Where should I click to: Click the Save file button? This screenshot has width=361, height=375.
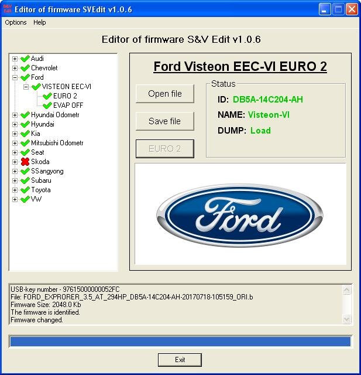pos(165,121)
